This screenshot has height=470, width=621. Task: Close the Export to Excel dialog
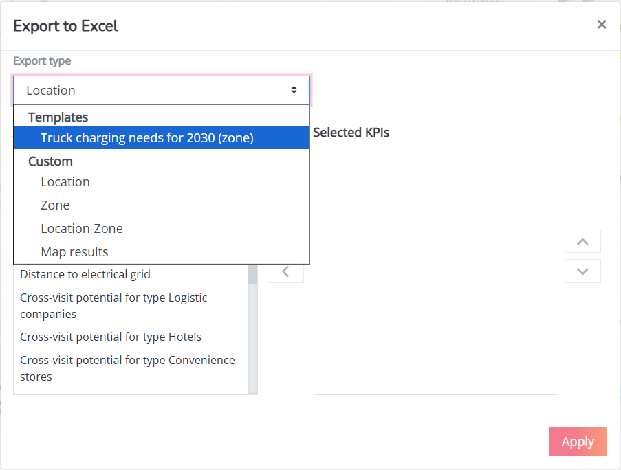(x=601, y=25)
